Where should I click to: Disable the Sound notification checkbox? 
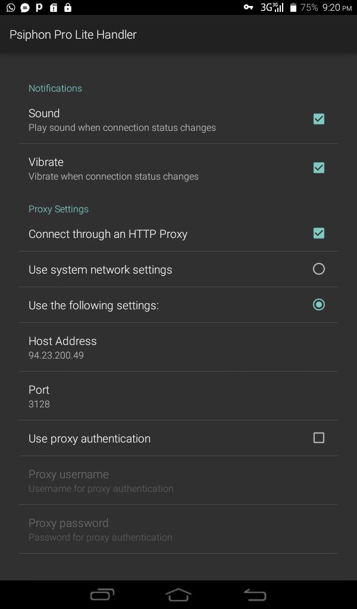[x=319, y=119]
